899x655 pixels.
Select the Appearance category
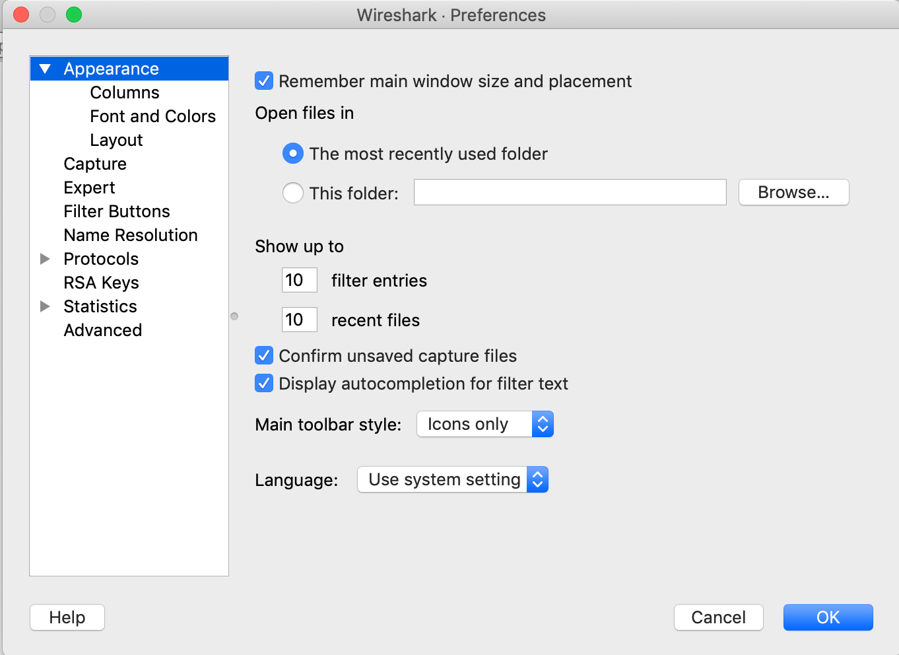[x=111, y=69]
